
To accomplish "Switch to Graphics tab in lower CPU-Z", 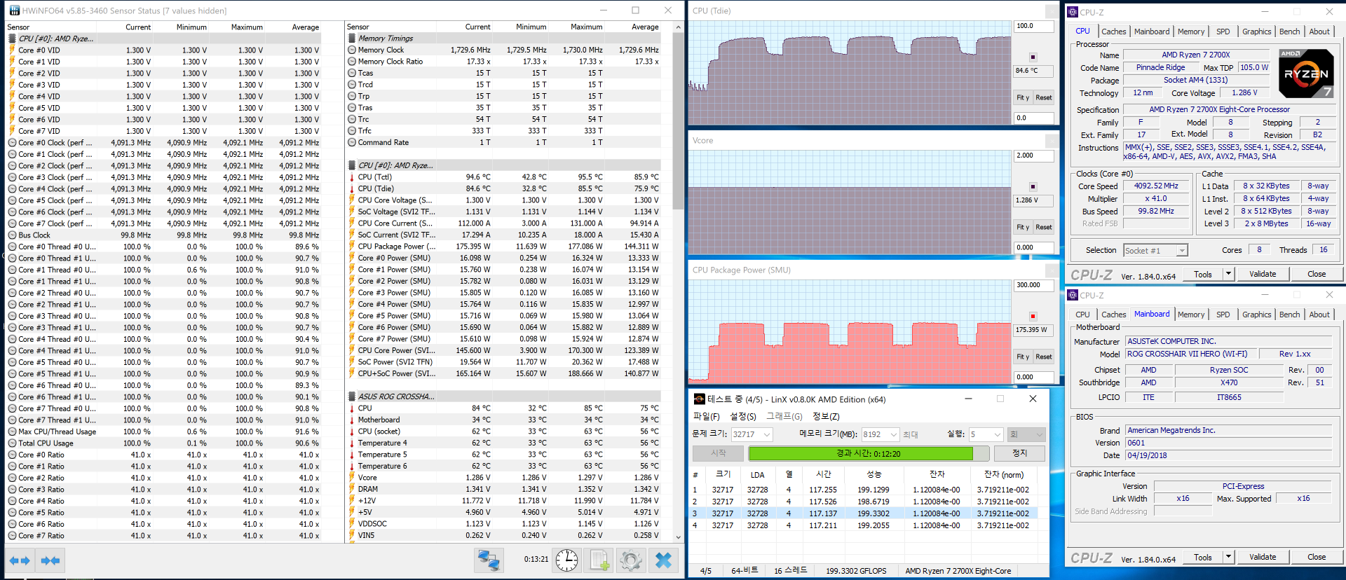I will pyautogui.click(x=1256, y=315).
